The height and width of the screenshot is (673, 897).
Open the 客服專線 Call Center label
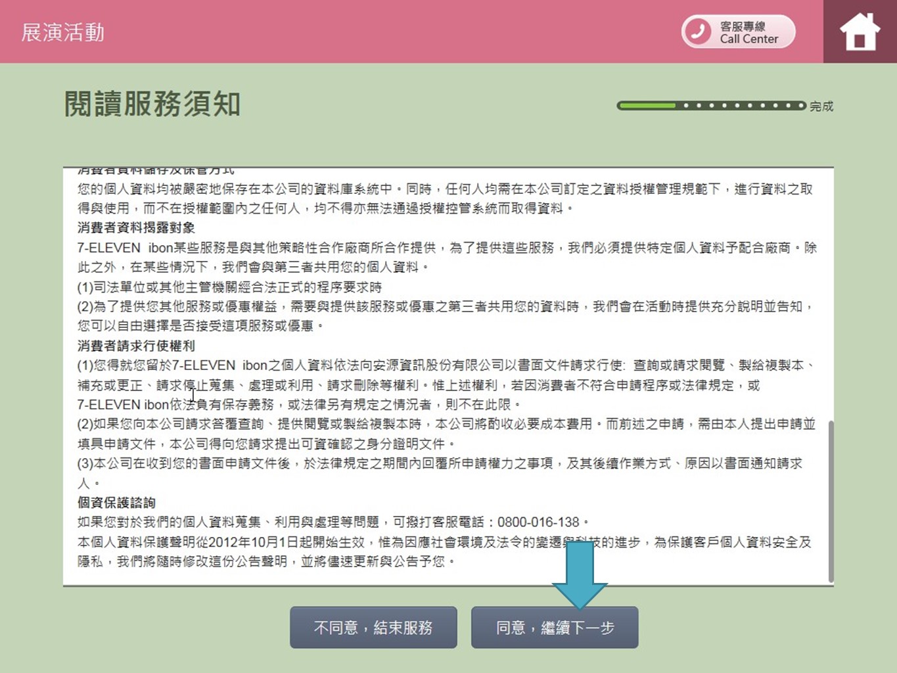[x=748, y=32]
